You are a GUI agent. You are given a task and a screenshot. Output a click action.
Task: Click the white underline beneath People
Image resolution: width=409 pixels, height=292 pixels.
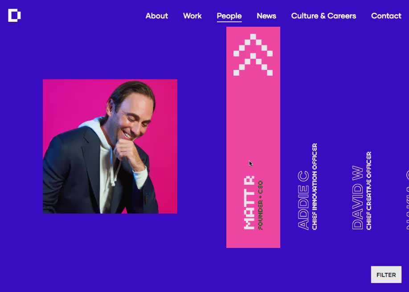tap(229, 22)
